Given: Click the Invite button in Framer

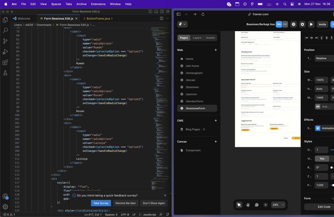Looking at the screenshot, I should tap(322, 24).
